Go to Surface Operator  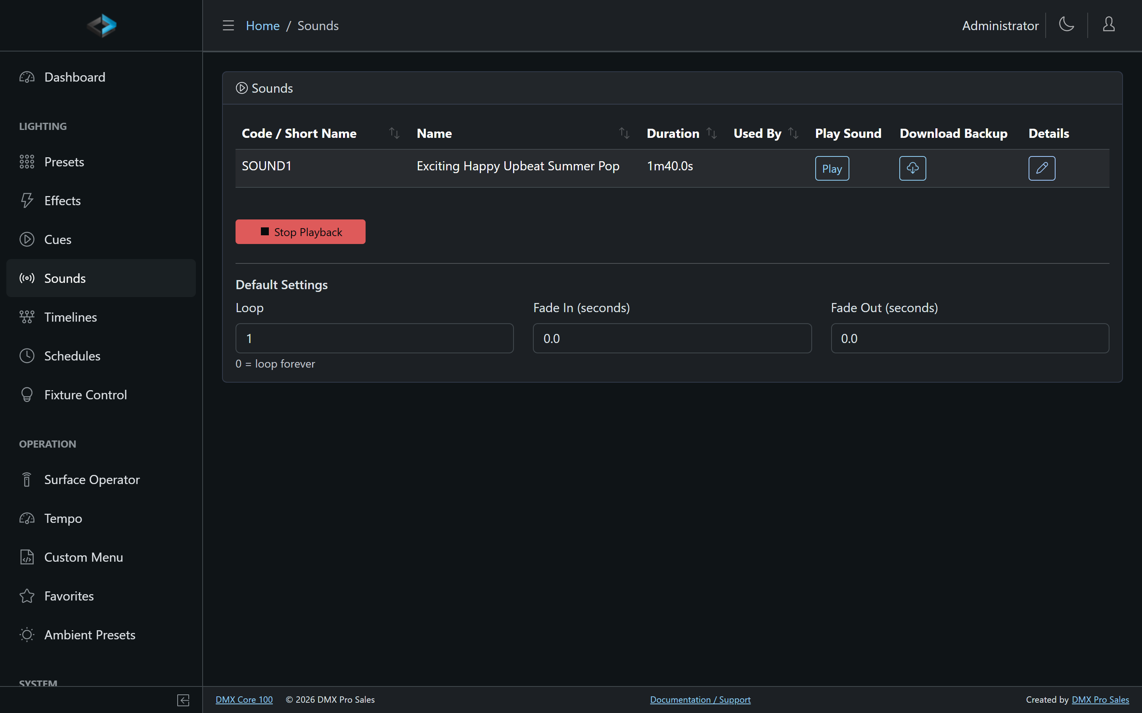point(101,480)
